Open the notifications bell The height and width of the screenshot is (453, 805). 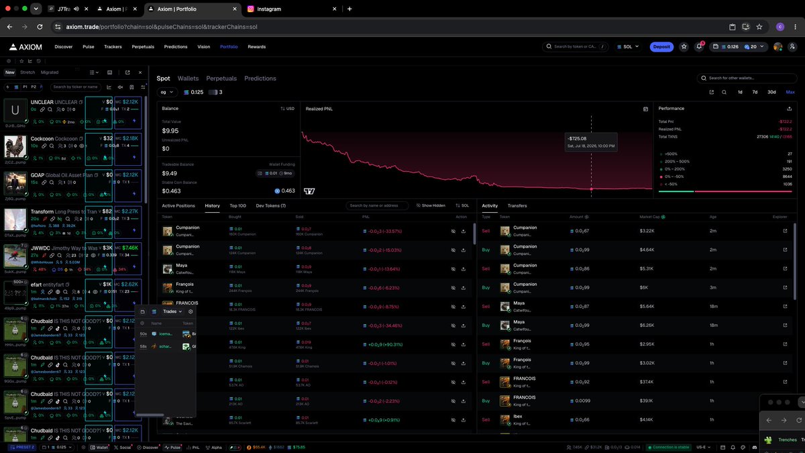click(699, 47)
